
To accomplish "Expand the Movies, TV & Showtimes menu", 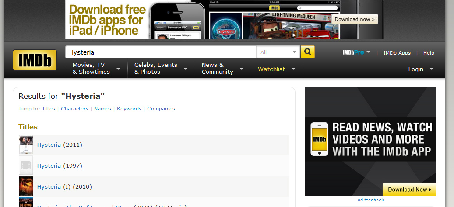I will tap(96, 69).
